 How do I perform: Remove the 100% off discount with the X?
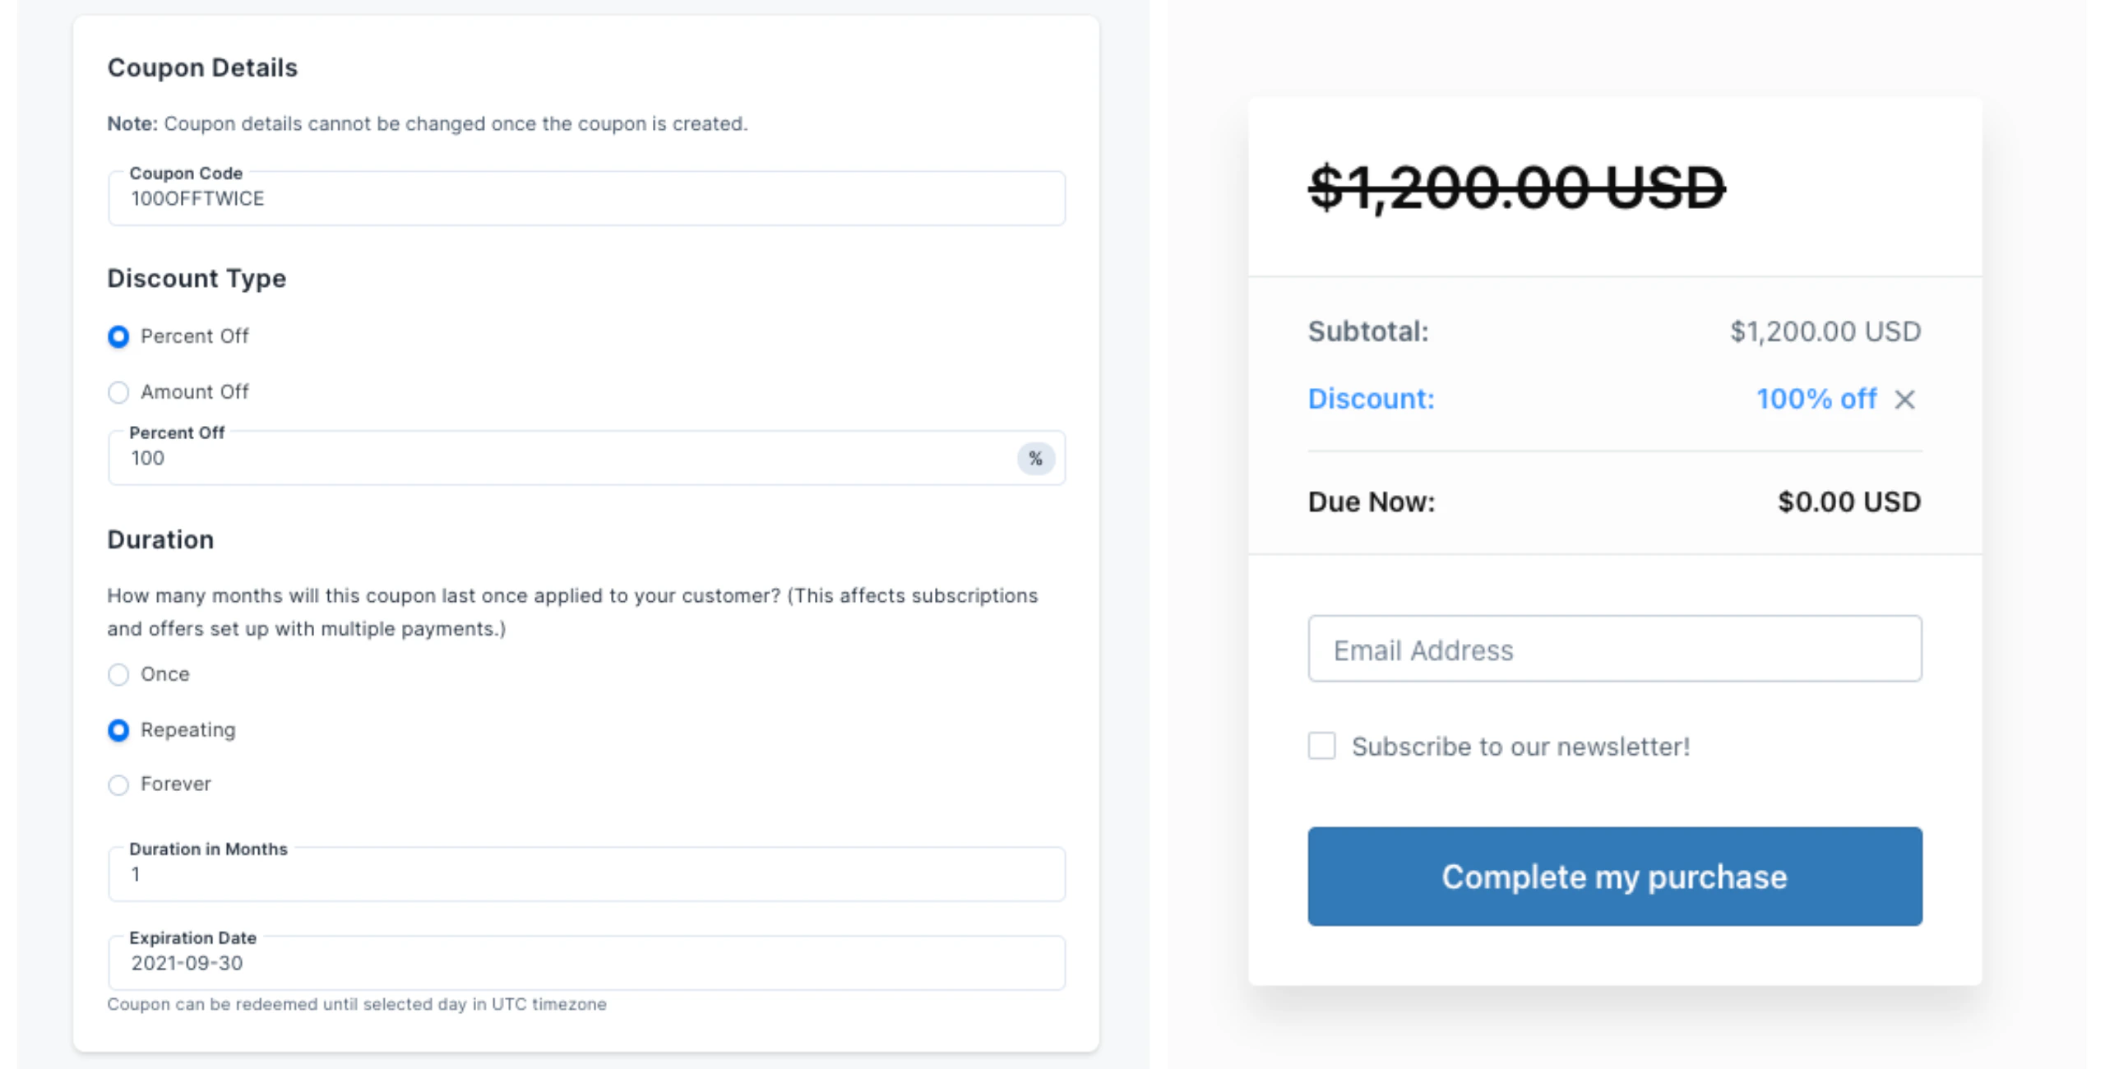[x=1906, y=400]
